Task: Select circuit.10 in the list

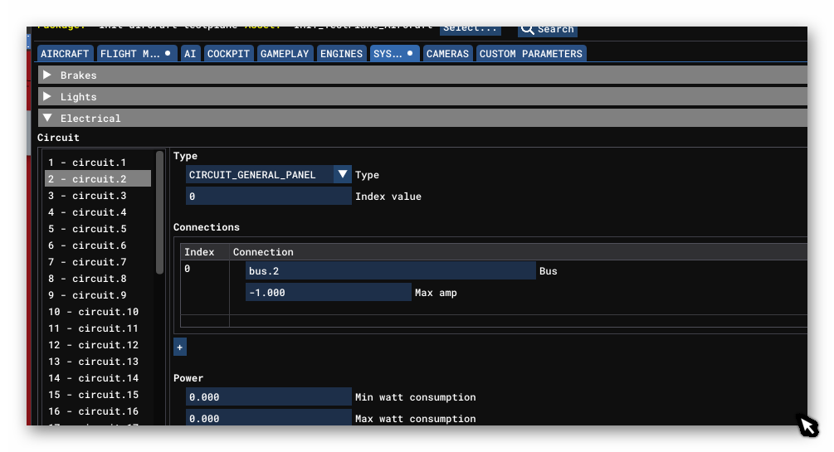Action: point(99,312)
